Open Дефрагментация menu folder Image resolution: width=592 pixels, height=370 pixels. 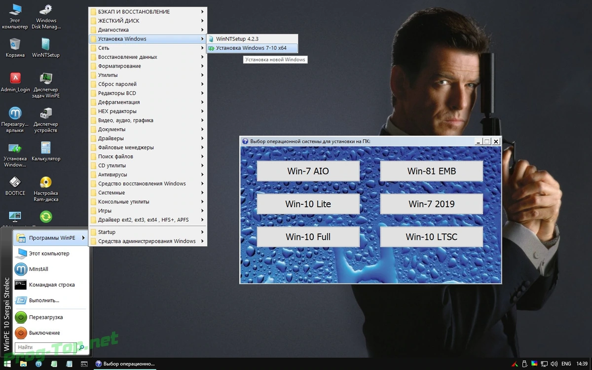coord(148,102)
